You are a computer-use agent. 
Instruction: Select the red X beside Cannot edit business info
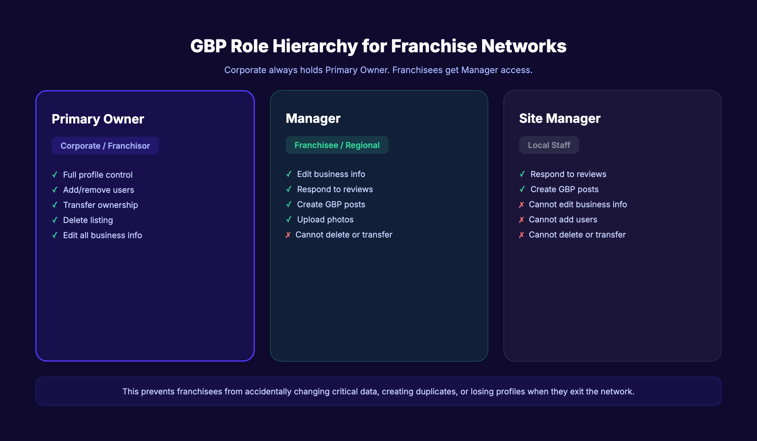click(522, 204)
